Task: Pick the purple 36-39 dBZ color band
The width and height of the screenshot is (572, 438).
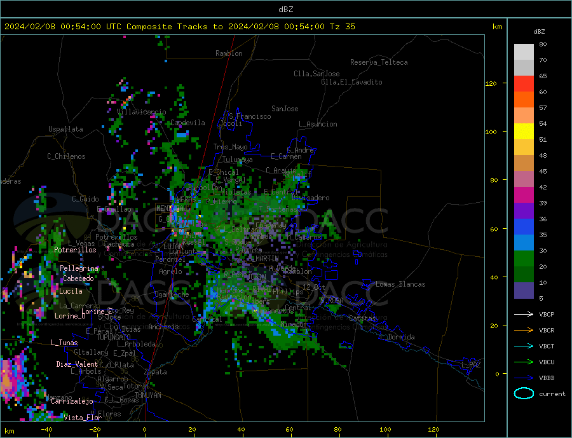Action: (x=524, y=211)
